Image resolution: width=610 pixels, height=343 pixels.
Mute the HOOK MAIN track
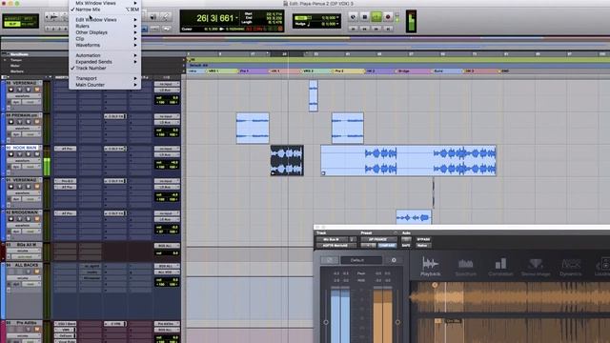[37, 154]
